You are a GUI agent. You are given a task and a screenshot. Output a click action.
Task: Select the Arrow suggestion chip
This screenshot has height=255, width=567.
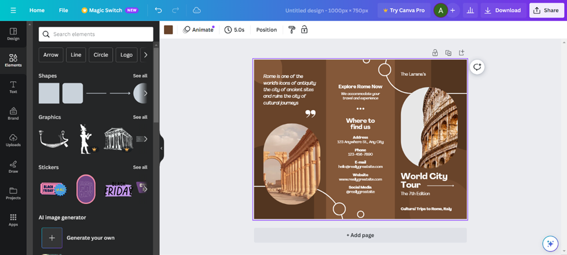click(51, 55)
